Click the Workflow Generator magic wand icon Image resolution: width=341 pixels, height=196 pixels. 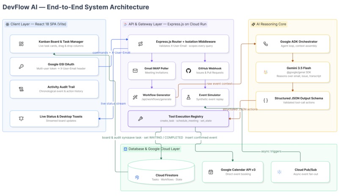[x=135, y=97]
